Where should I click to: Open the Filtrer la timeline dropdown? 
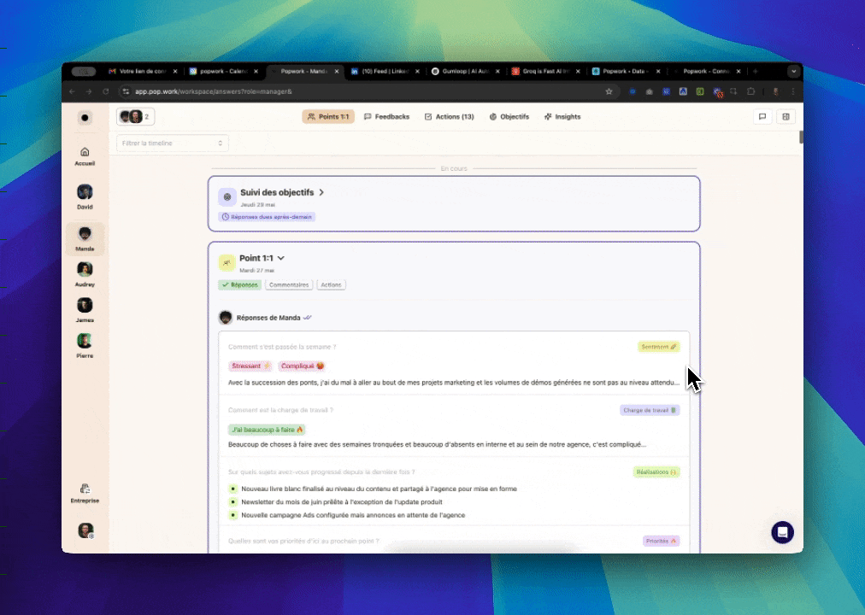[172, 143]
